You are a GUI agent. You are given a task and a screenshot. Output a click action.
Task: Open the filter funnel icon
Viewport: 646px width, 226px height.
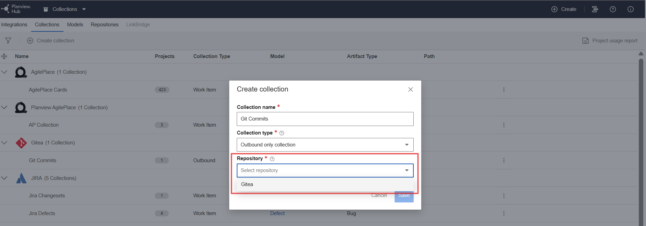[8, 41]
